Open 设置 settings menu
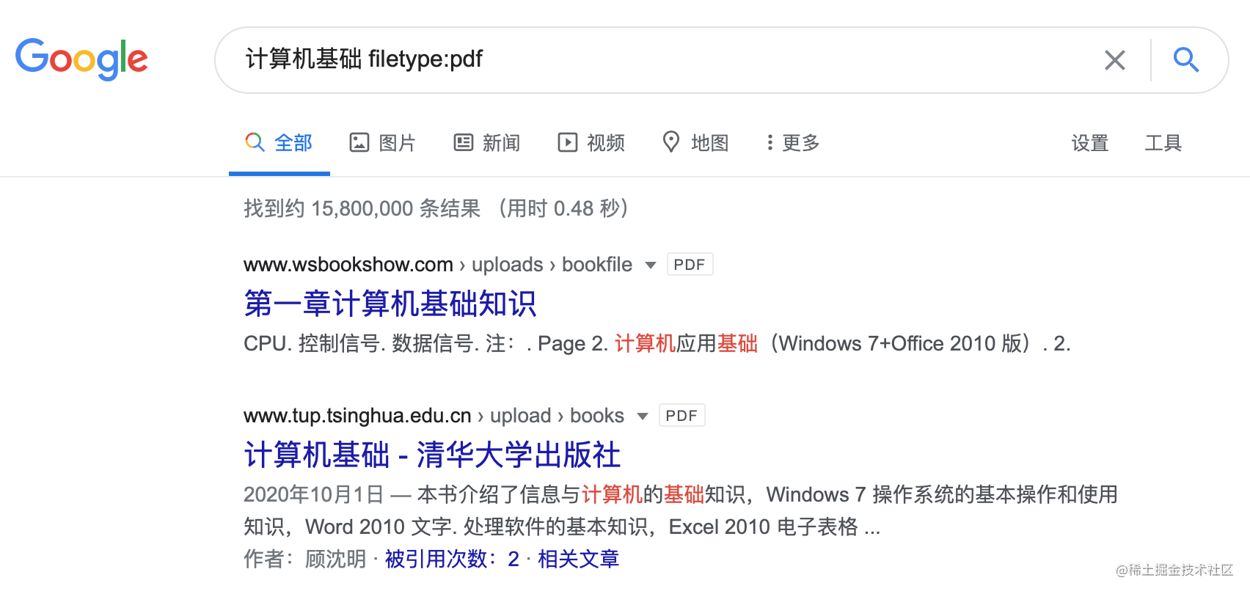Screen dimensions: 1250x594 (1090, 143)
